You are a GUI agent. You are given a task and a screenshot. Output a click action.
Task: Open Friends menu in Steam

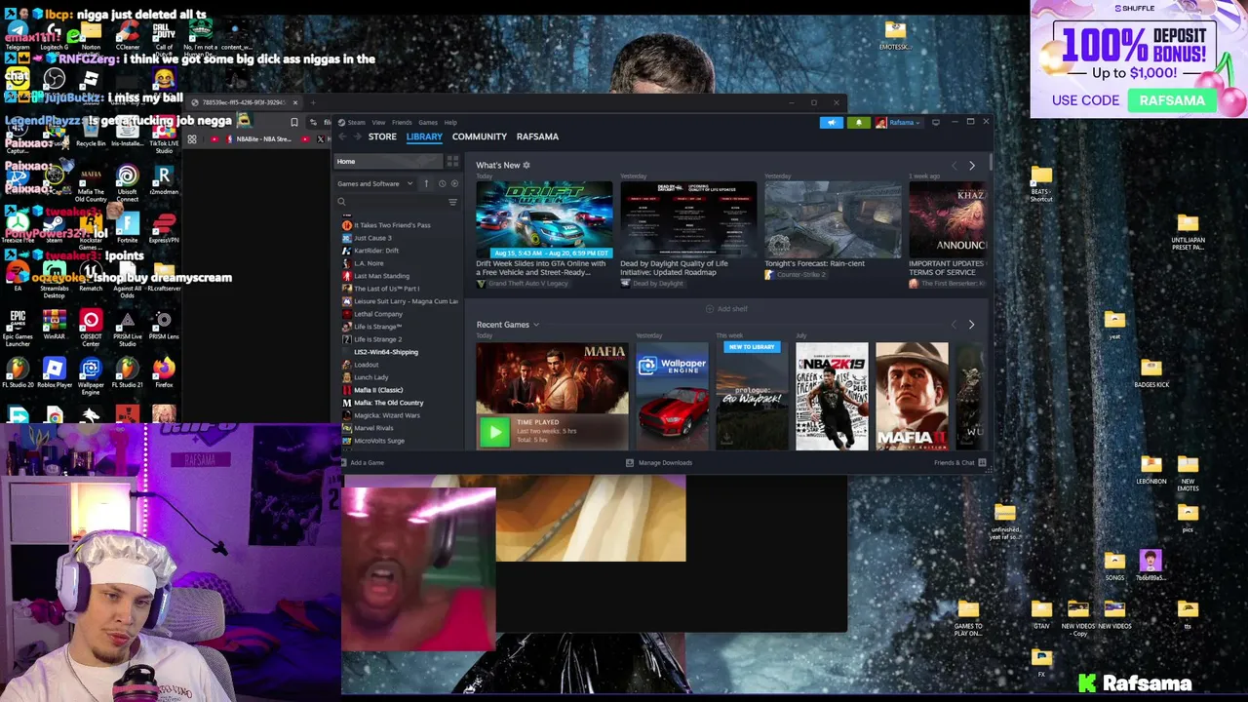pyautogui.click(x=402, y=122)
